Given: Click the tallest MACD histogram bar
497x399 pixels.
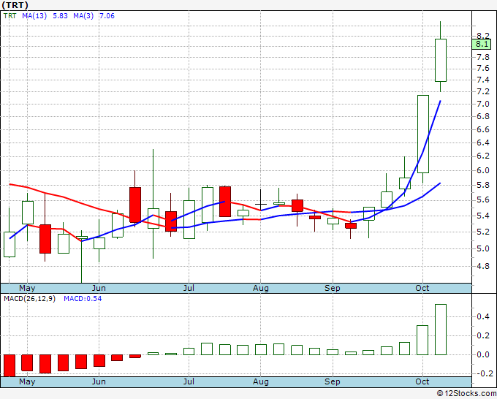Looking at the screenshot, I should click(x=441, y=330).
